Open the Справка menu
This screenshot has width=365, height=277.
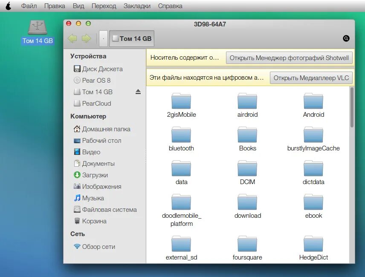coord(170,6)
